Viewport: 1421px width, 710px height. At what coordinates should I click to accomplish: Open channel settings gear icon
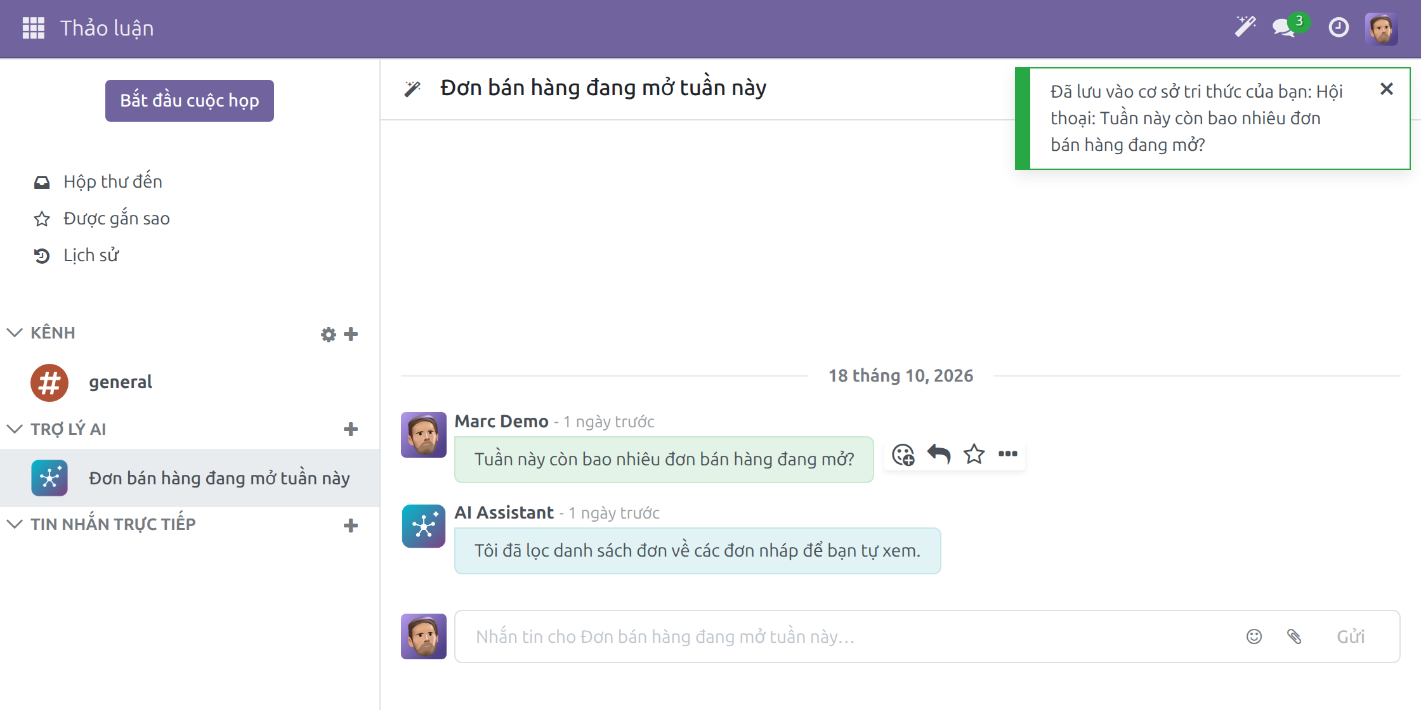point(328,334)
